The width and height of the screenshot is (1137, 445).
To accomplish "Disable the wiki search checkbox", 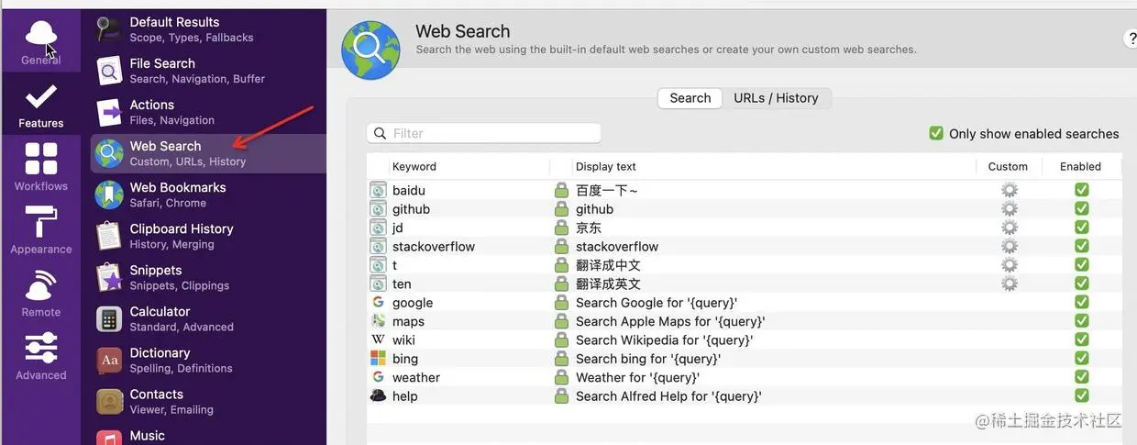I will pyautogui.click(x=1082, y=339).
